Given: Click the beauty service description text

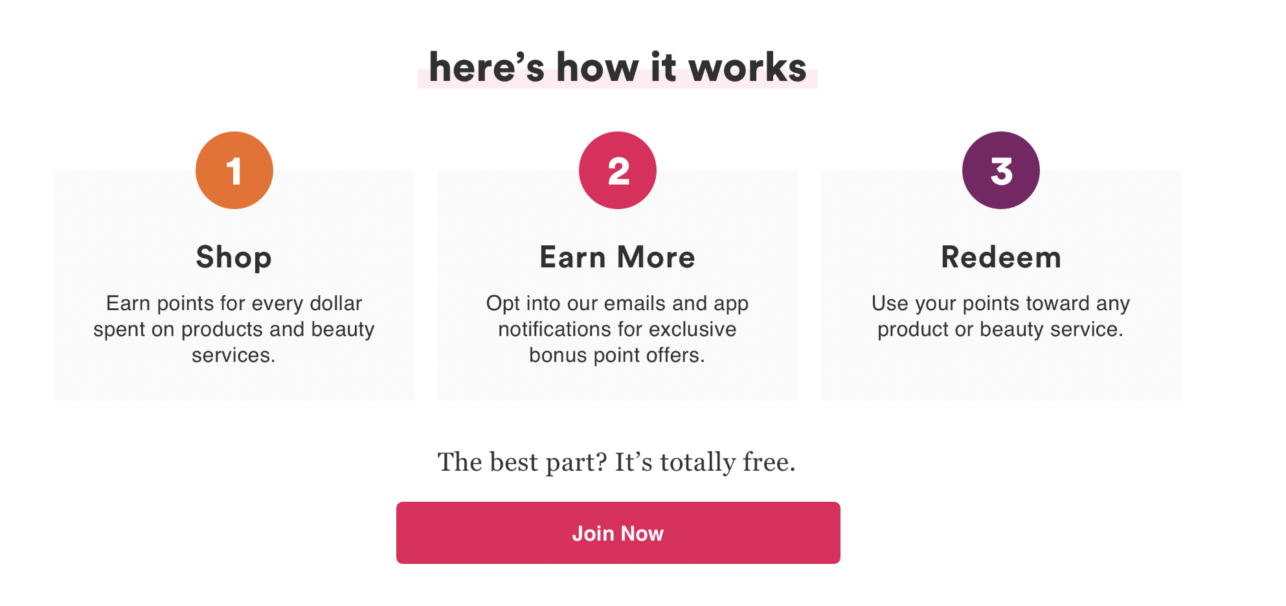Looking at the screenshot, I should point(1000,315).
